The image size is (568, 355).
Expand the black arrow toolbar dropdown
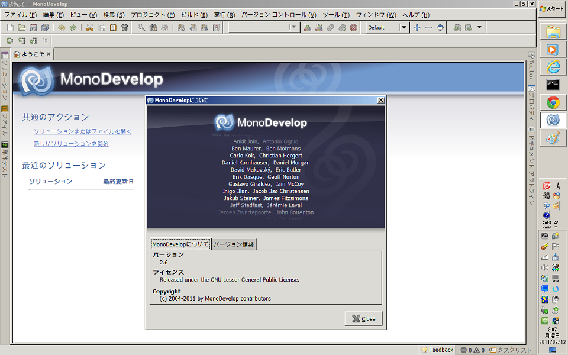tap(479, 28)
